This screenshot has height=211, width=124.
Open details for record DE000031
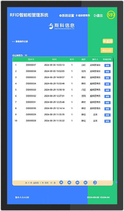pos(107,102)
